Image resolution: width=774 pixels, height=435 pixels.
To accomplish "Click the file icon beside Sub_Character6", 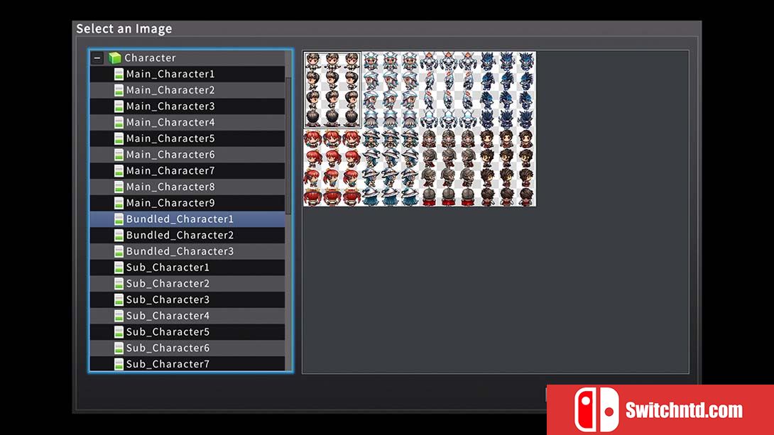I will (119, 348).
